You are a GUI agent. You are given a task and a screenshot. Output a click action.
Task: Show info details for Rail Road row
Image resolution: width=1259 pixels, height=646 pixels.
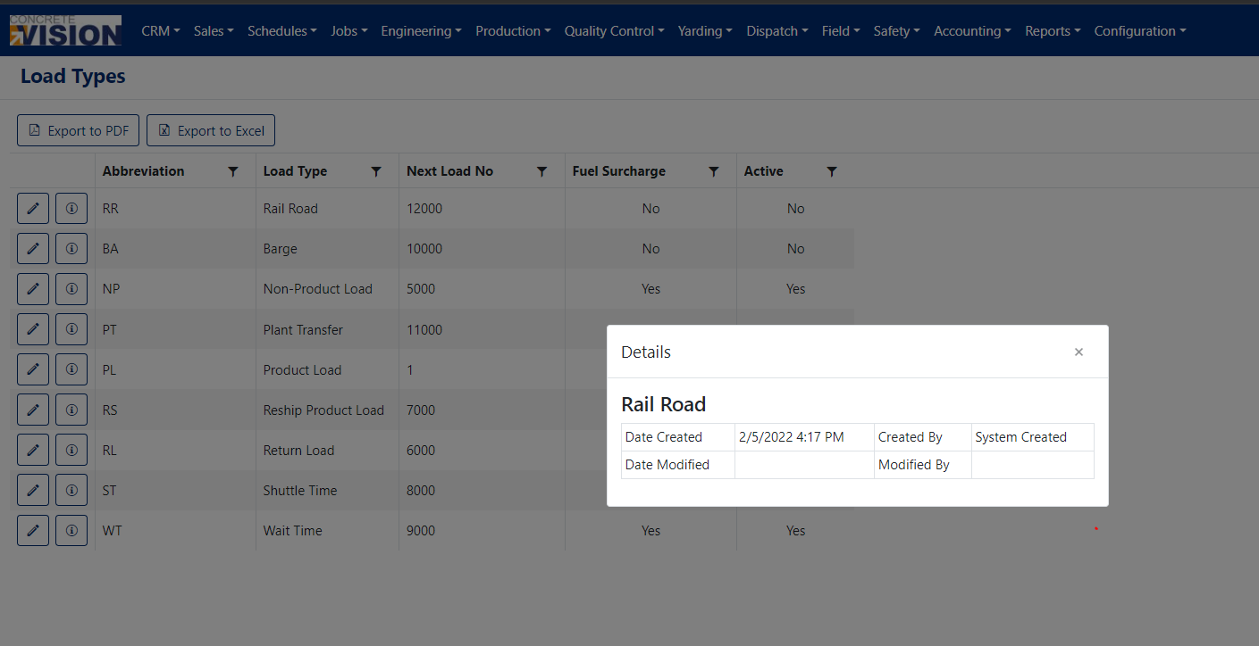pos(71,208)
